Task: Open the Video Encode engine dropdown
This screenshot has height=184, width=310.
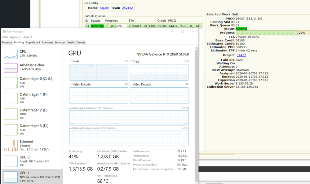Action: click(71, 84)
